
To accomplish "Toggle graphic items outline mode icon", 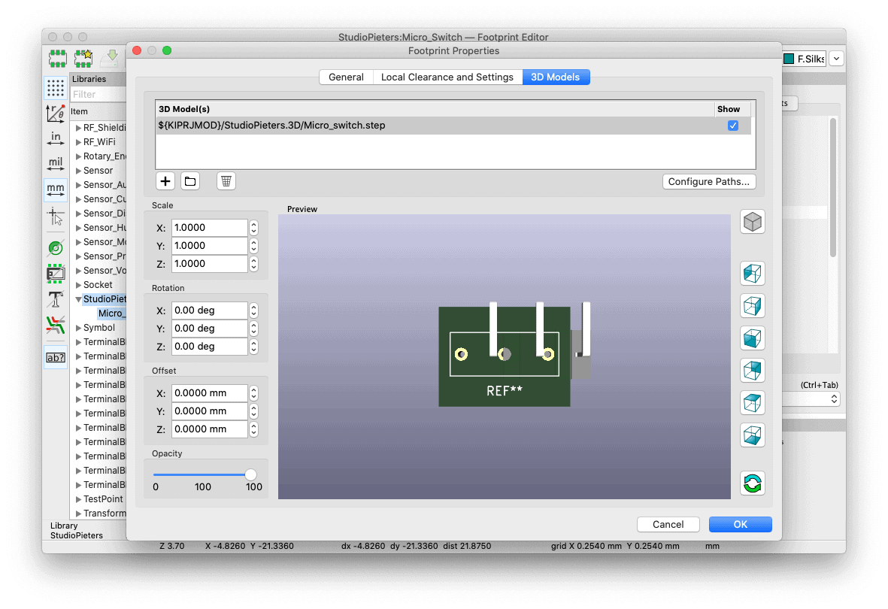I will 56,274.
